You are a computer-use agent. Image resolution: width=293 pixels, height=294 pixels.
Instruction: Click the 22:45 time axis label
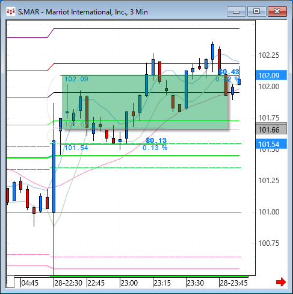click(x=96, y=283)
